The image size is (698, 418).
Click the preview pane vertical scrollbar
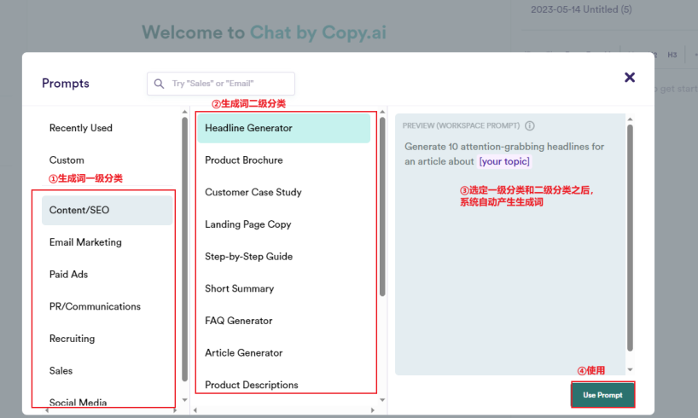[x=630, y=238]
